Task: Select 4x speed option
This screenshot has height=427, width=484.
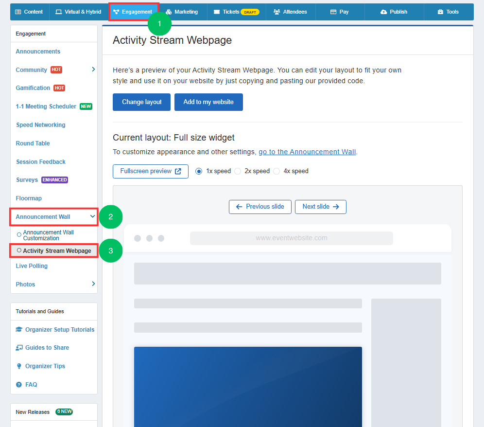Action: 277,171
